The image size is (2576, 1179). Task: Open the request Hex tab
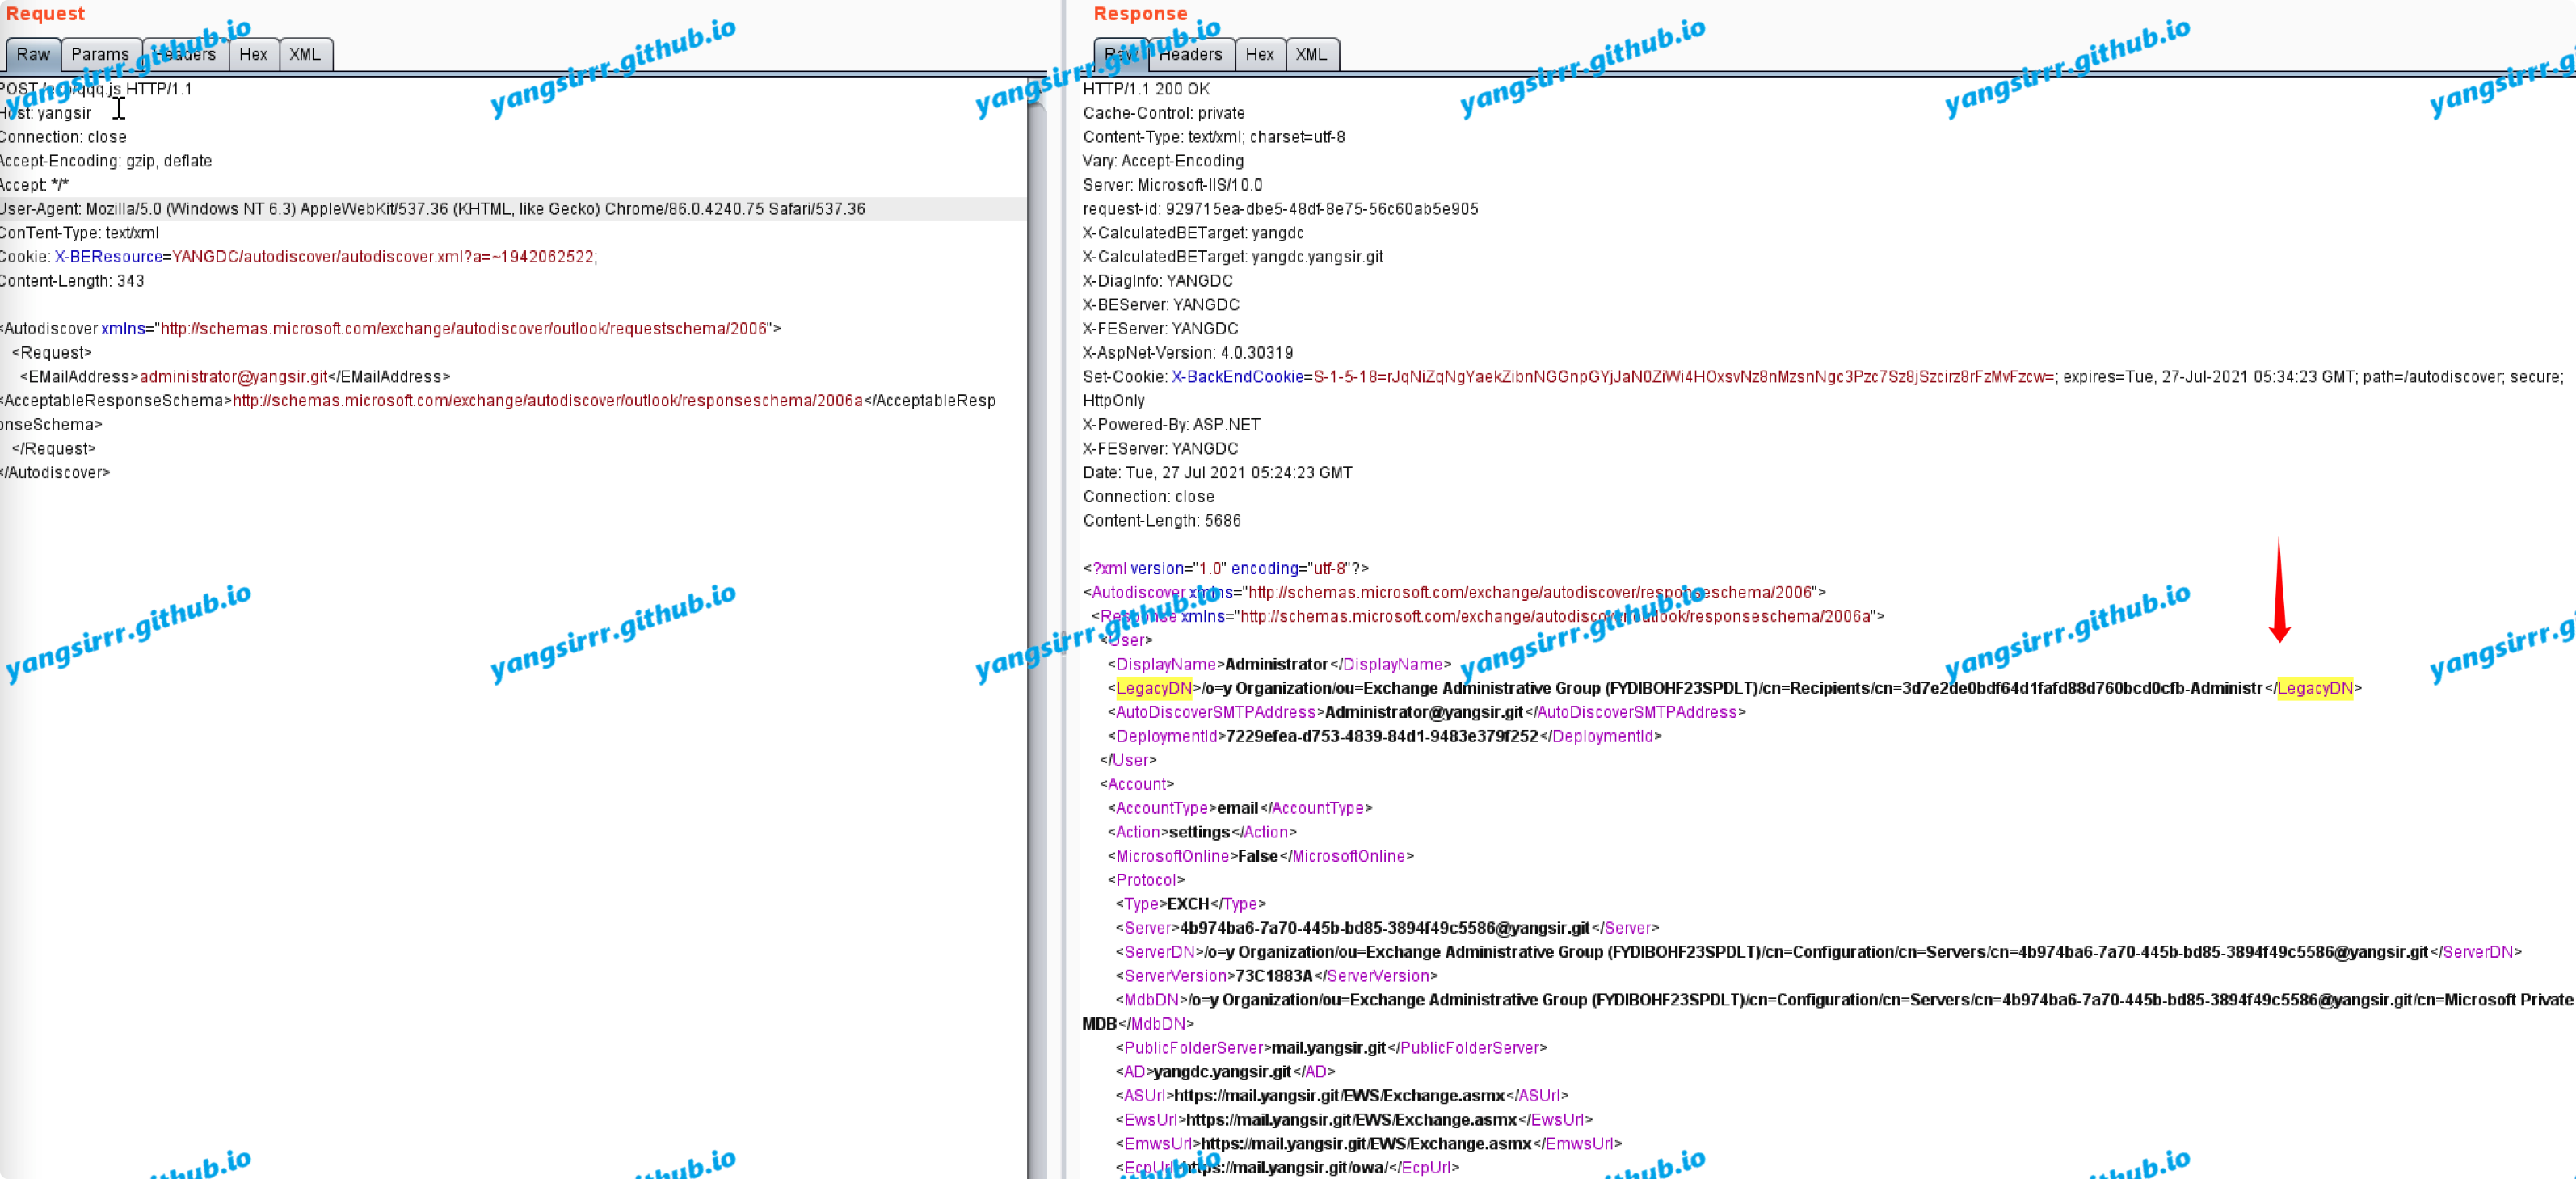coord(253,54)
